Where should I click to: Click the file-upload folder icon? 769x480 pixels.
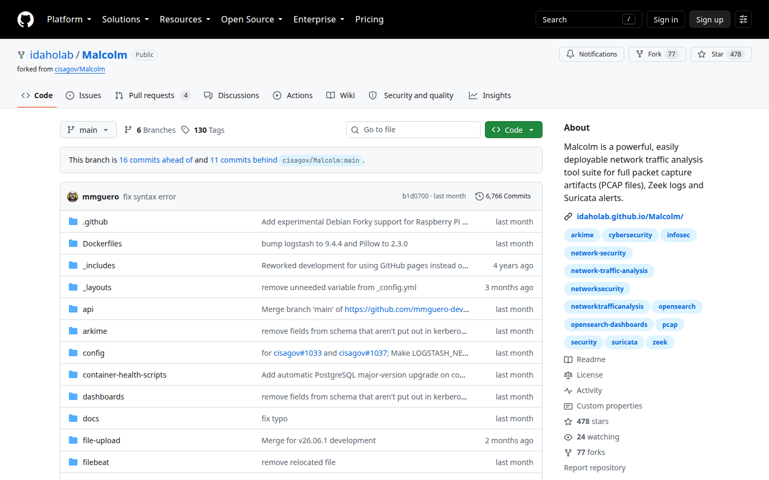tap(73, 440)
